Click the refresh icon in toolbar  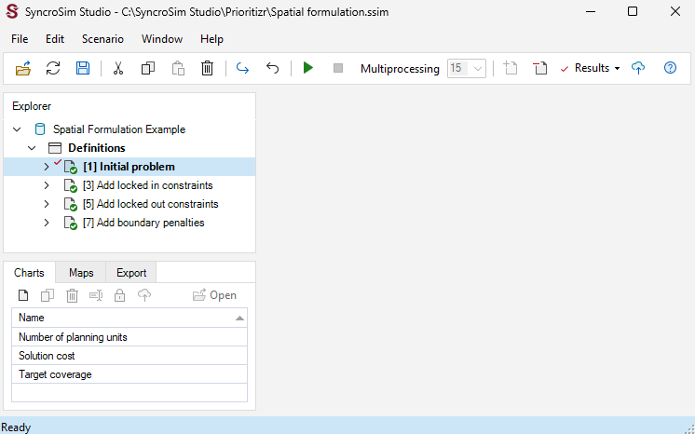53,68
